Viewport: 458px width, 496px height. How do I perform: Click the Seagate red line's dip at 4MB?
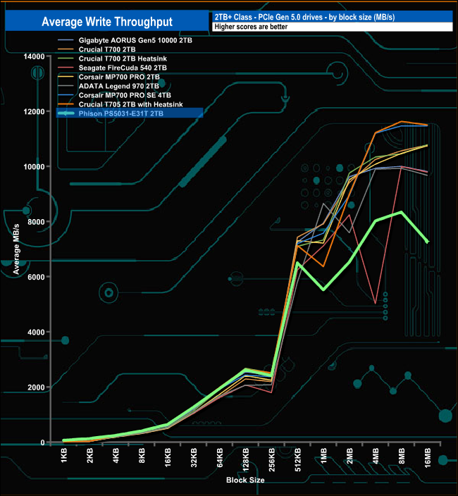click(x=375, y=304)
